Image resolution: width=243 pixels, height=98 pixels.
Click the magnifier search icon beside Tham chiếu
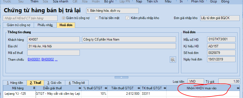[x=173, y=60]
